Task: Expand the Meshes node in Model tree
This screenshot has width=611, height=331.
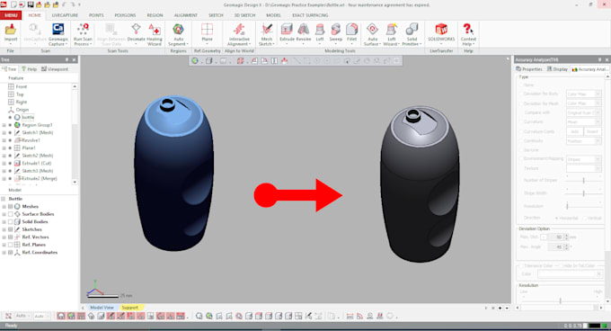Action: click(x=4, y=206)
